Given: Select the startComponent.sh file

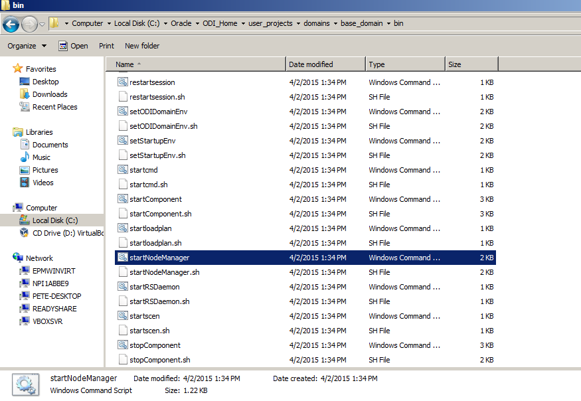Looking at the screenshot, I should click(x=160, y=214).
